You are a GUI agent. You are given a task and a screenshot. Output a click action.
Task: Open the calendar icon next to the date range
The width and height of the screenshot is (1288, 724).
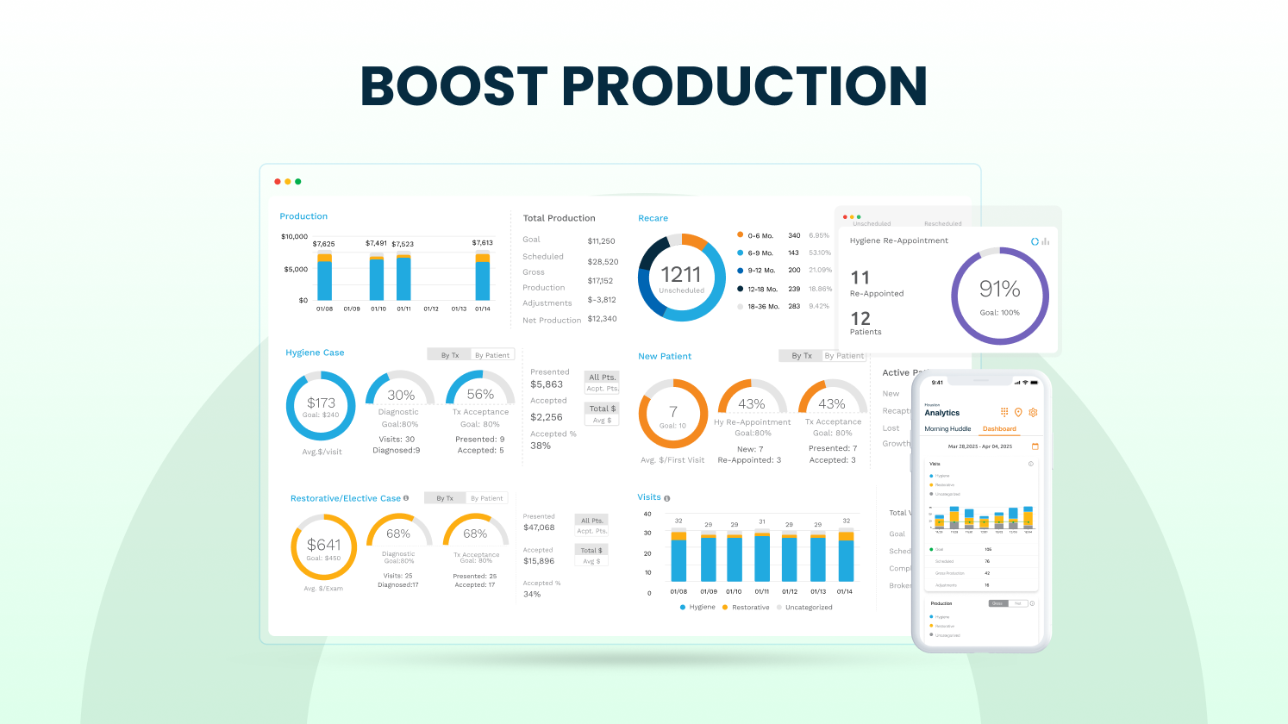point(1035,446)
